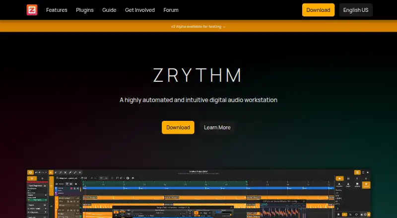Open the Guide navigation link
The image size is (397, 218).
tap(109, 10)
